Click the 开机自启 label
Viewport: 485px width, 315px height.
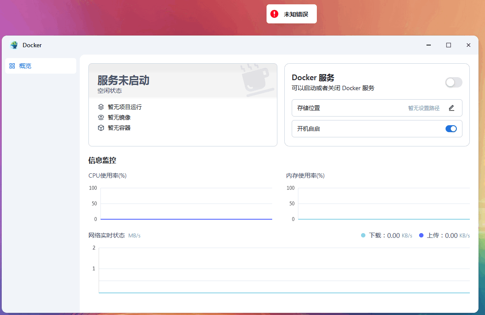[309, 129]
